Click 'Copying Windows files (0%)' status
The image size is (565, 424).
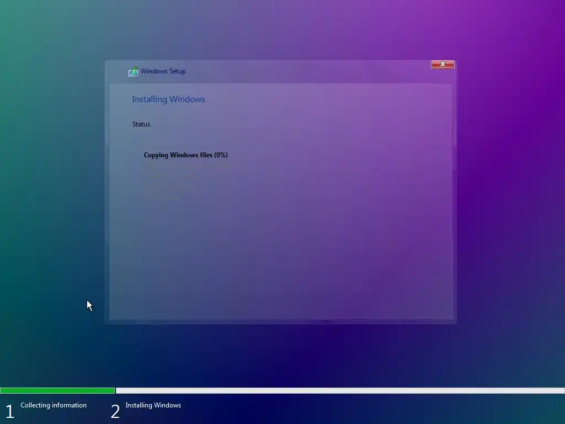(185, 155)
